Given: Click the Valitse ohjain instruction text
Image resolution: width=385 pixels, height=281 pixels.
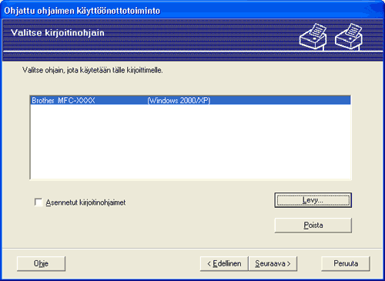Looking at the screenshot, I should point(92,70).
